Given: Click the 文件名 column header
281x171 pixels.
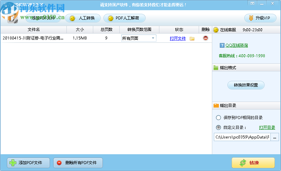Looking at the screenshot, I should pyautogui.click(x=33, y=30).
